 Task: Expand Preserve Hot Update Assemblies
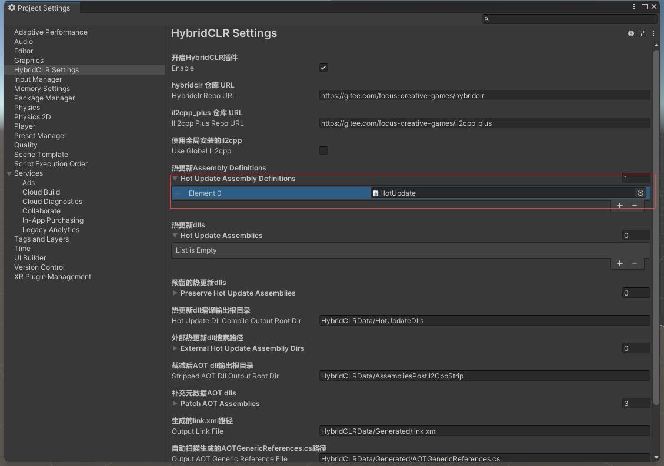(x=175, y=293)
